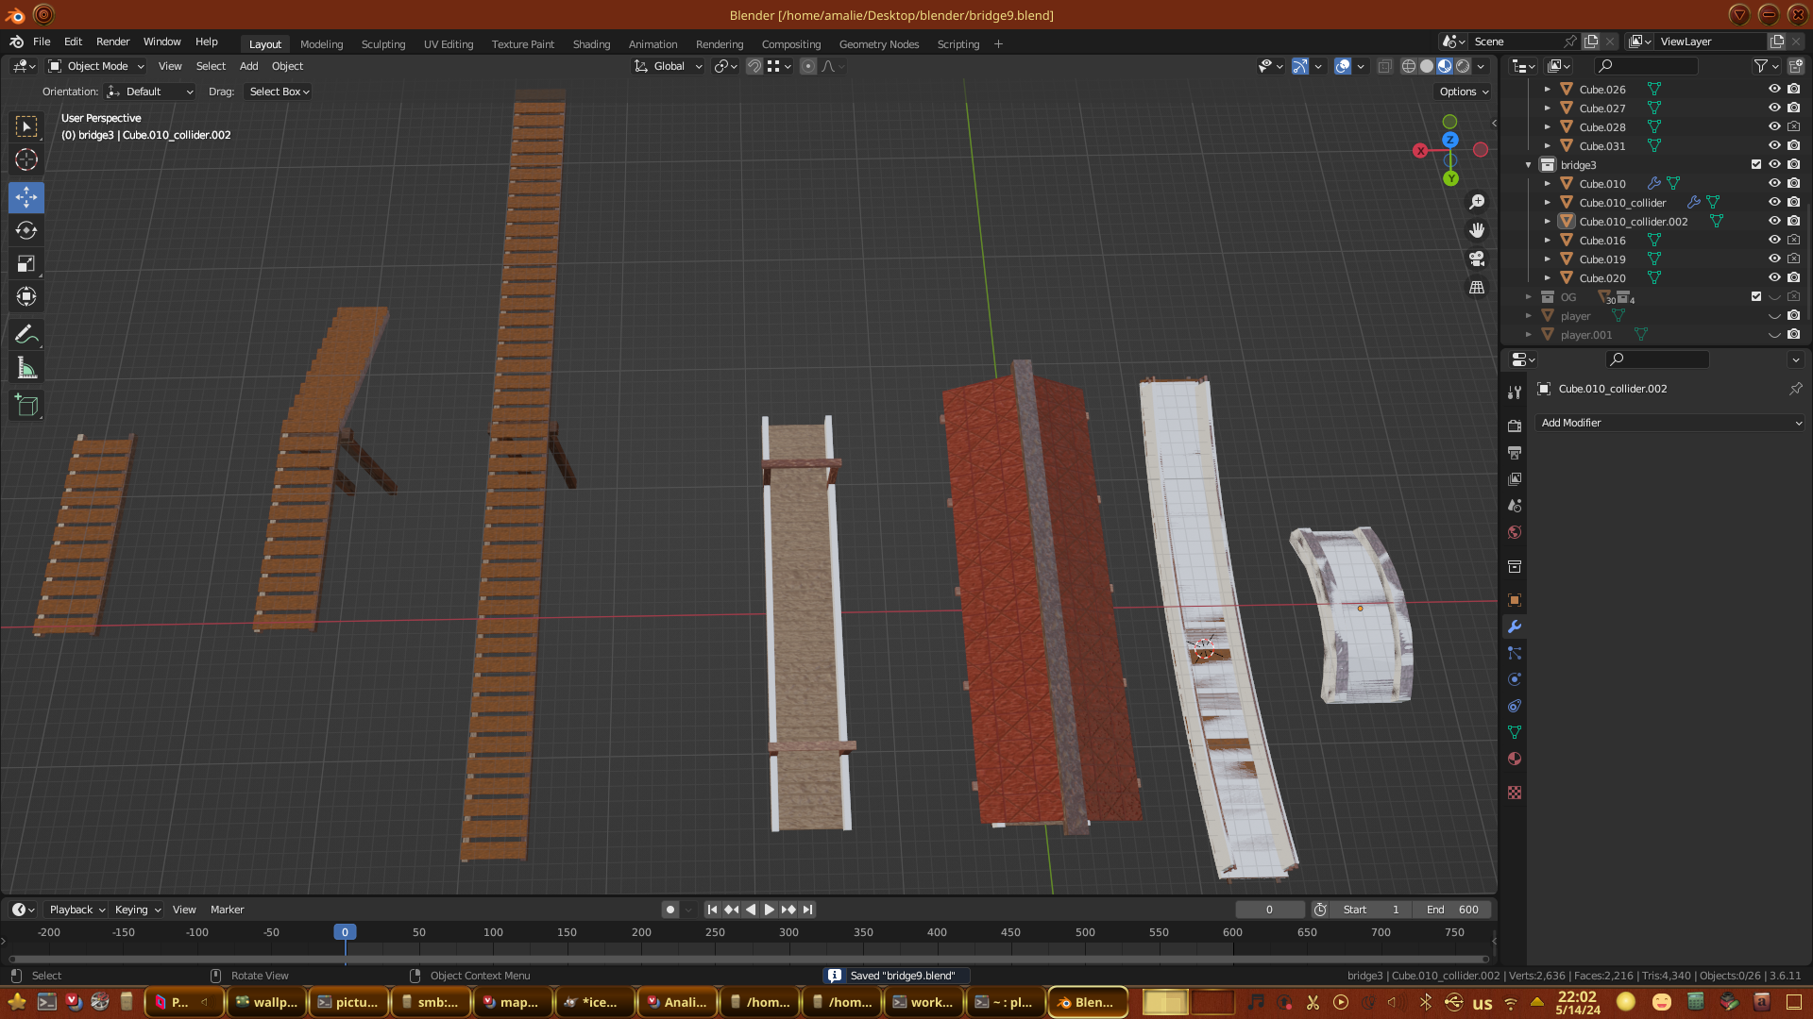Open the Object Mode dropdown
Image resolution: width=1813 pixels, height=1019 pixels.
97,66
